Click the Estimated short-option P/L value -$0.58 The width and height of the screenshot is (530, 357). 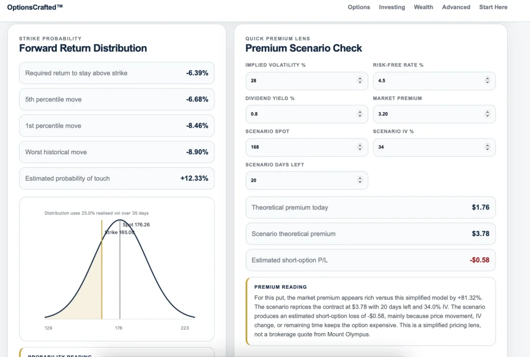[x=479, y=260]
